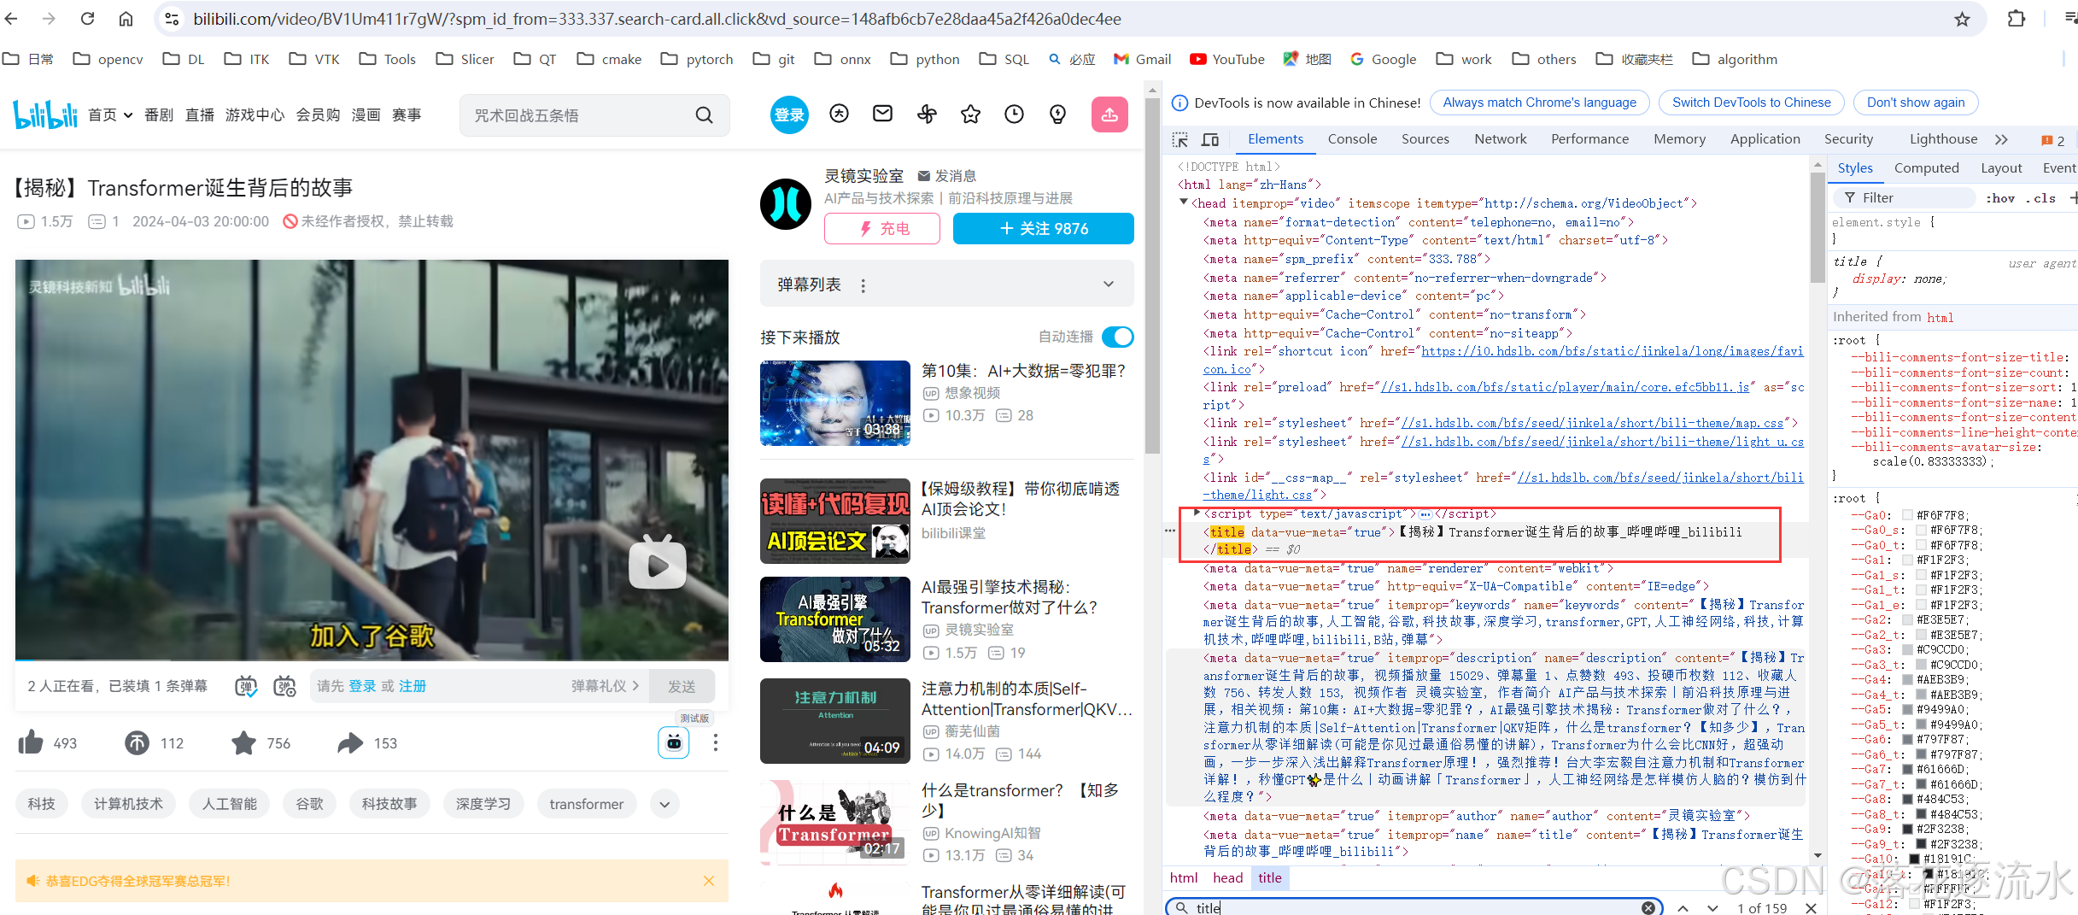The width and height of the screenshot is (2078, 915).
Task: Go to next search result in DevTools
Action: point(1712,907)
